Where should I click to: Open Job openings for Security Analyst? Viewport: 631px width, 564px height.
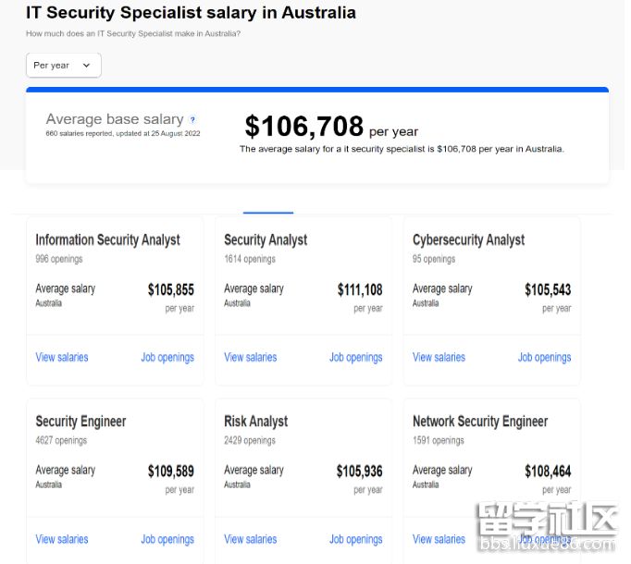click(x=356, y=357)
